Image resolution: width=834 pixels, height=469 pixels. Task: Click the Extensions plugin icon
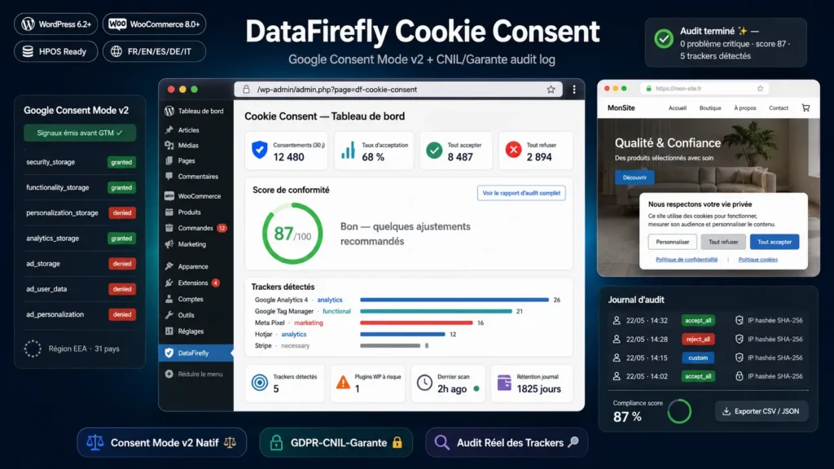pyautogui.click(x=169, y=283)
